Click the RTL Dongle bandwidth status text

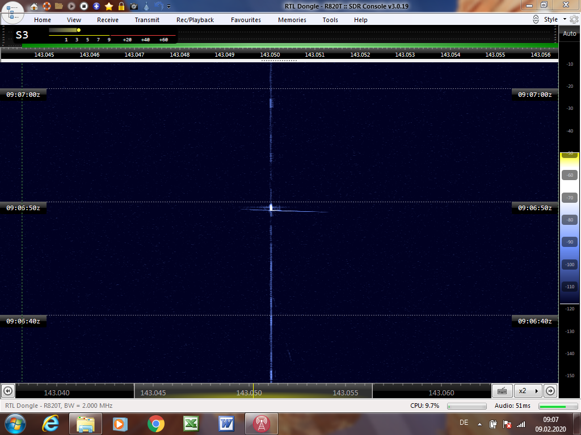point(59,406)
